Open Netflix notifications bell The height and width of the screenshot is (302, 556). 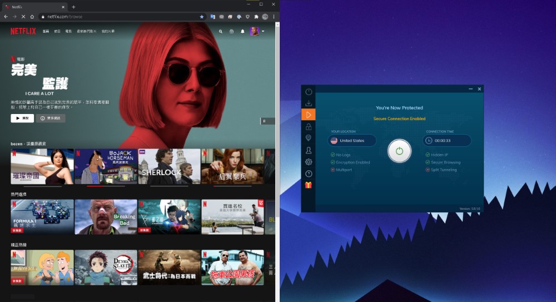click(242, 32)
